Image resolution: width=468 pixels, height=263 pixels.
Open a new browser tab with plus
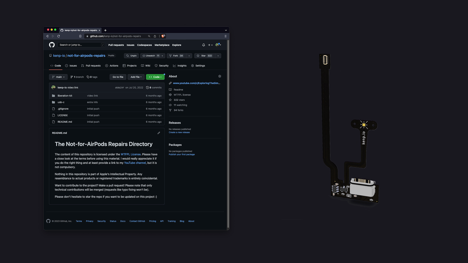[x=105, y=30]
